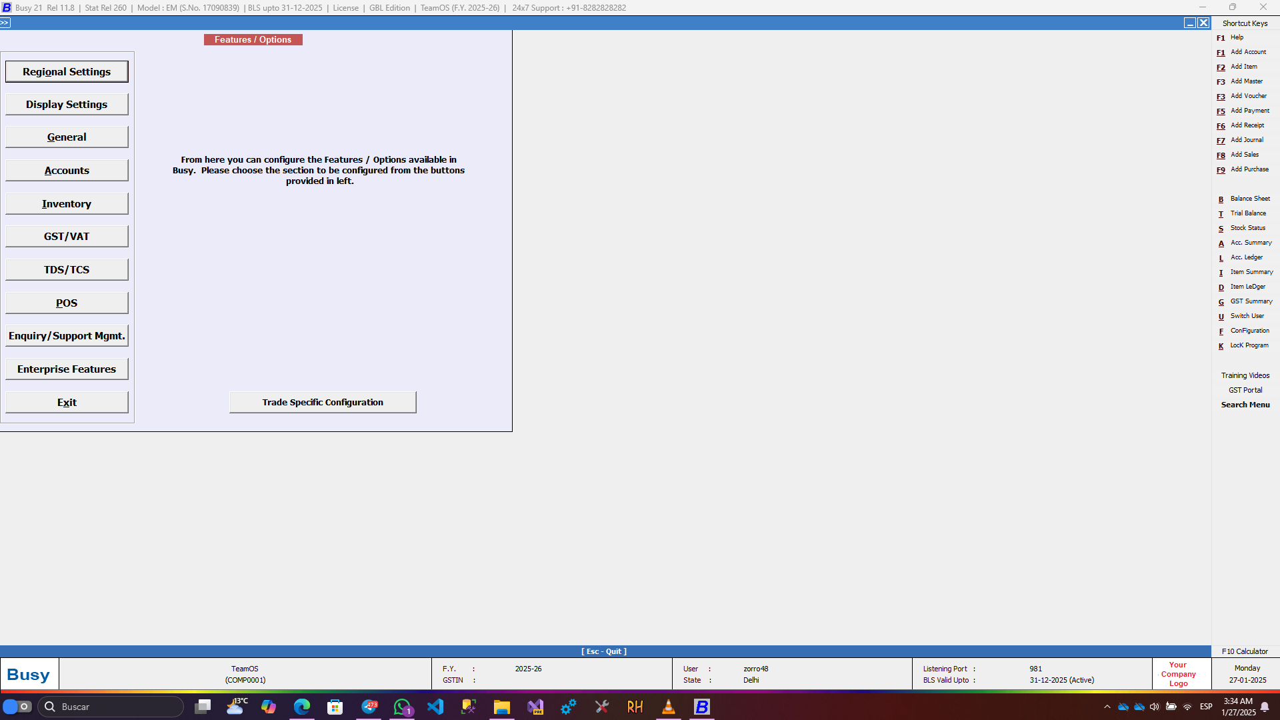The height and width of the screenshot is (720, 1280).
Task: Click Esc - Quit label
Action: coord(604,651)
